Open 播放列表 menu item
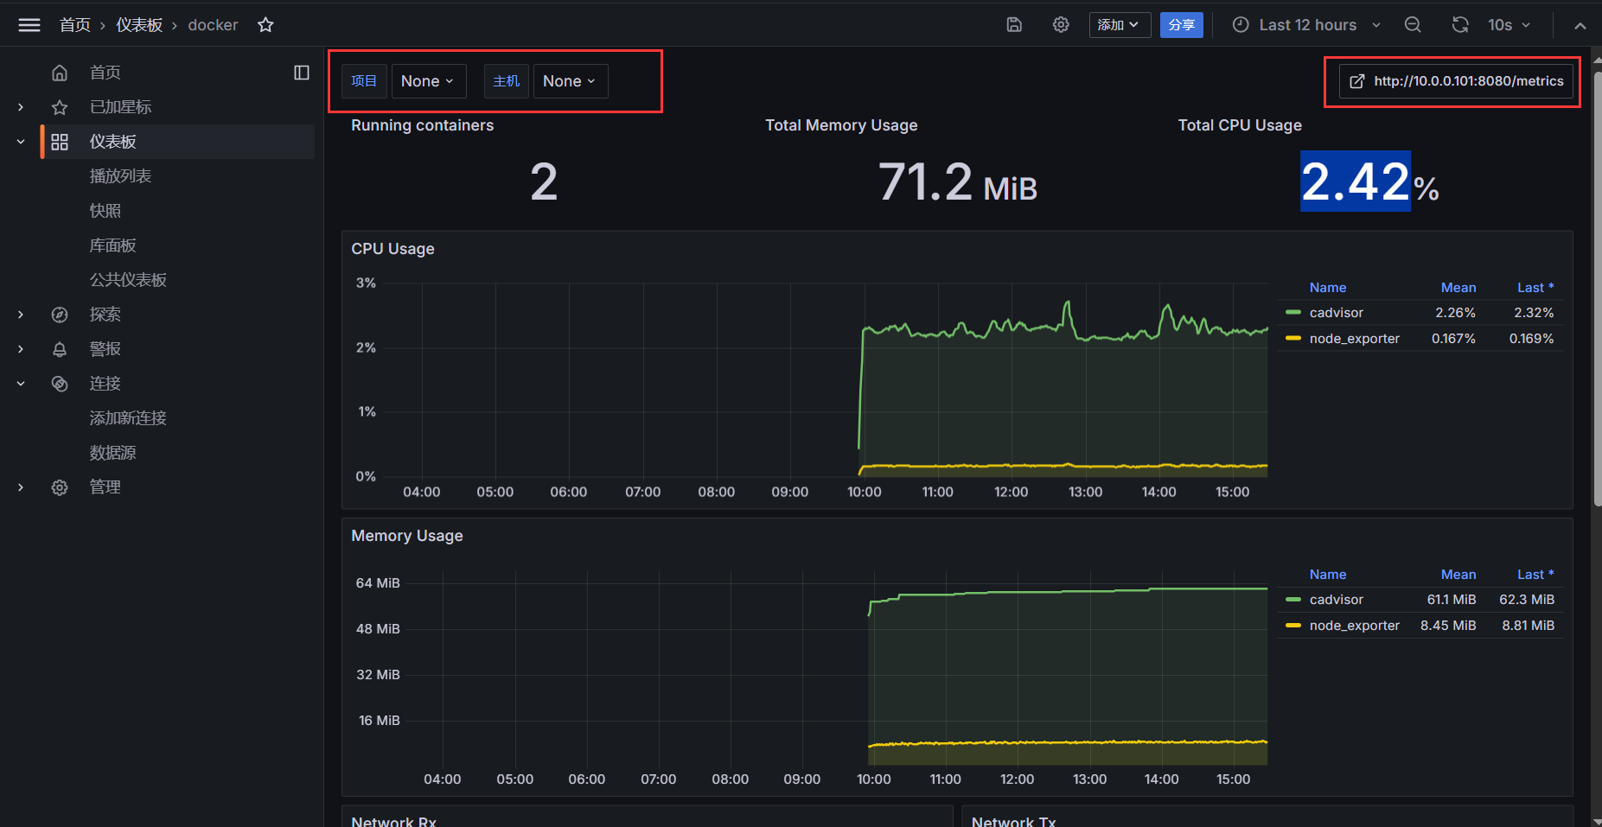Viewport: 1602px width, 827px height. tap(120, 176)
